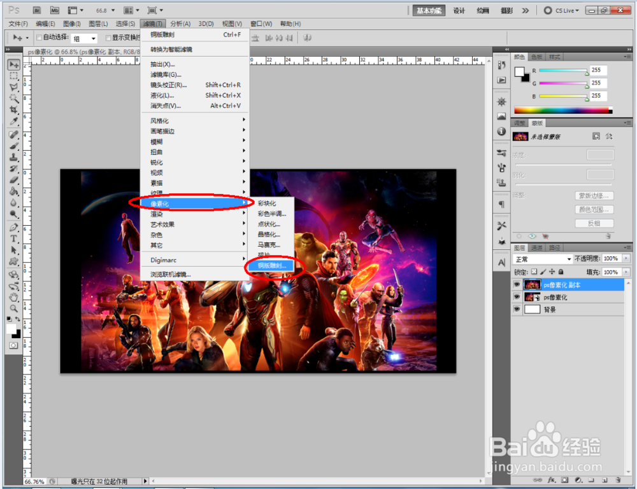Screen dimensions: 637x489
Task: Select the Path Selection tool
Action: 14,250
